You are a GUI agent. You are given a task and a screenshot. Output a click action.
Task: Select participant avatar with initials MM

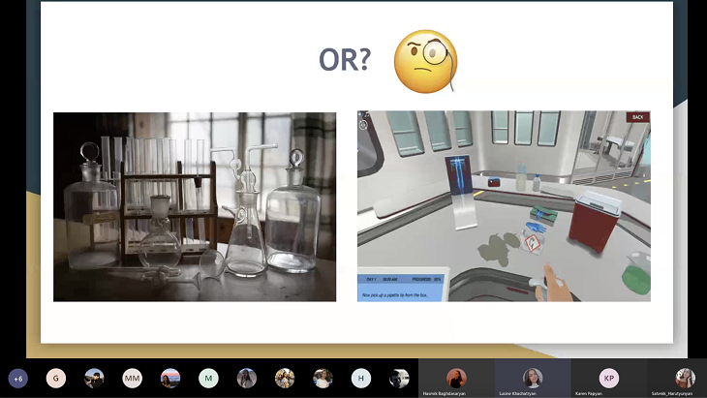pos(132,379)
